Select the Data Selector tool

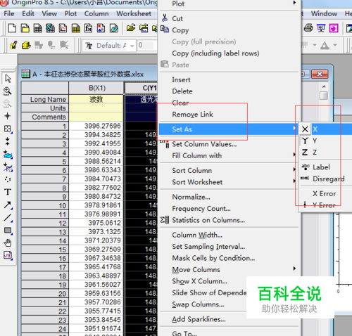tap(8, 141)
